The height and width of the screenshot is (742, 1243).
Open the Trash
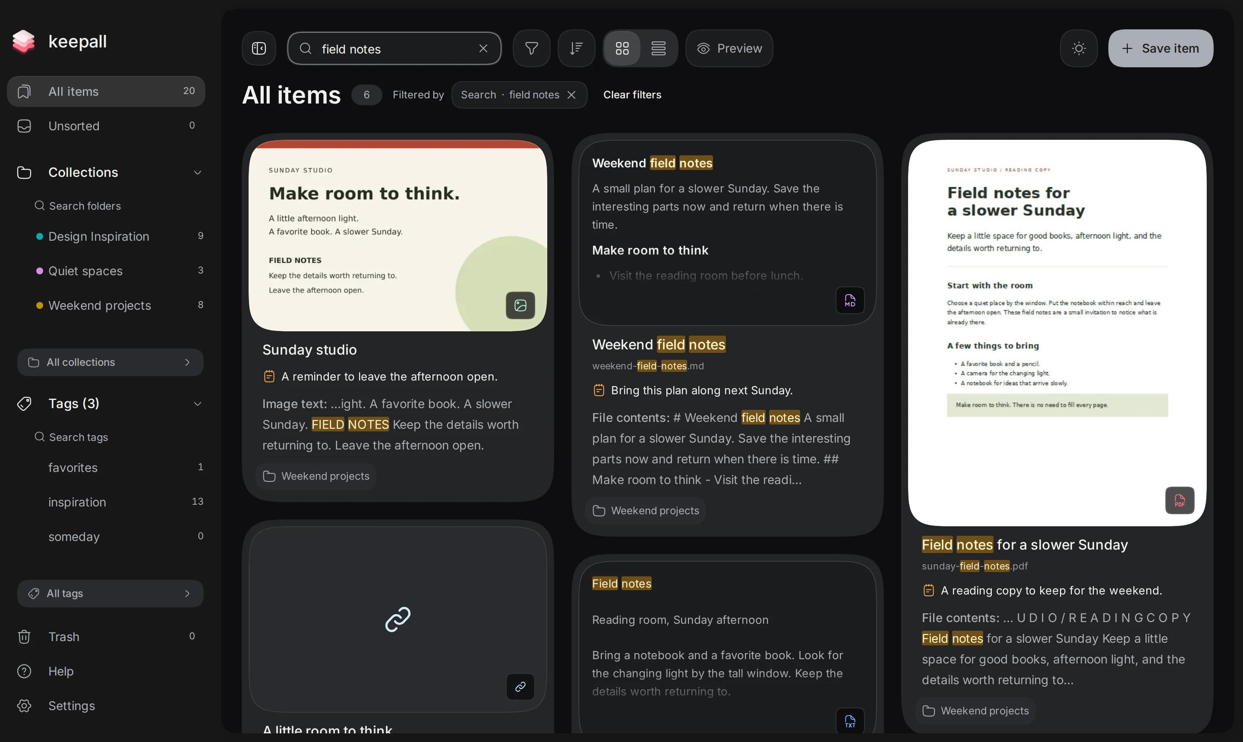106,636
